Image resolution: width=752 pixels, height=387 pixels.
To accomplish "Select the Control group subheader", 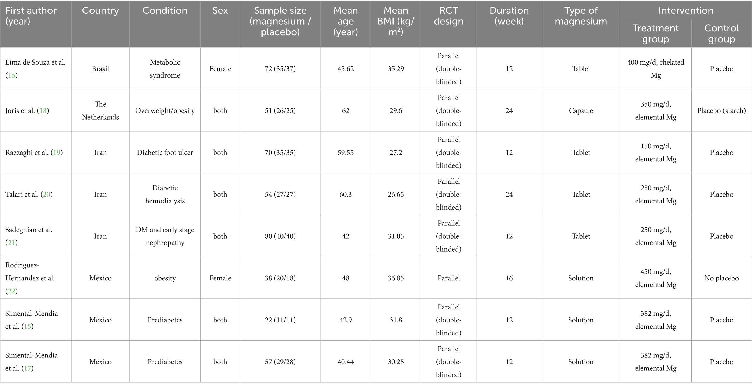I will click(721, 33).
